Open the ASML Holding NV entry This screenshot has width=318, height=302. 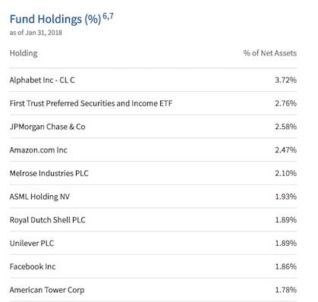pos(39,197)
